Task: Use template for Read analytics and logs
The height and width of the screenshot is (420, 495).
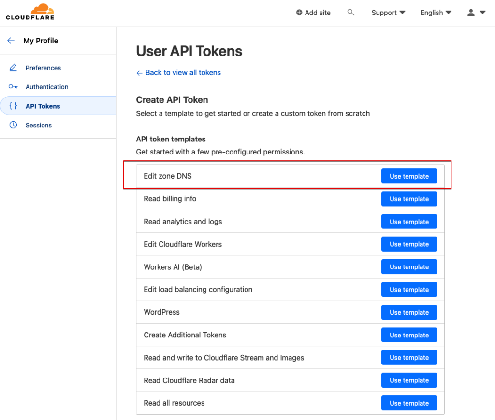Action: tap(409, 222)
